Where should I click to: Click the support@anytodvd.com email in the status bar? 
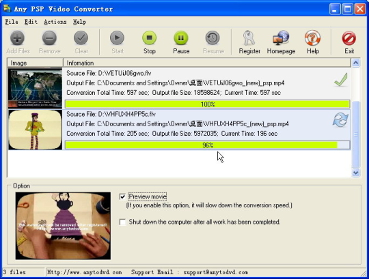(215, 272)
